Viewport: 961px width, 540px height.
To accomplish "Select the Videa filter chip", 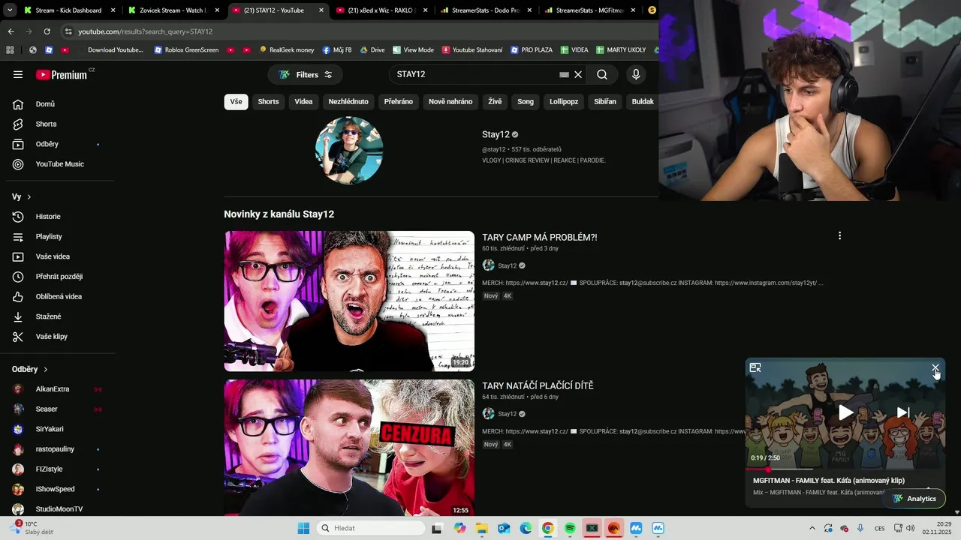I will (303, 102).
